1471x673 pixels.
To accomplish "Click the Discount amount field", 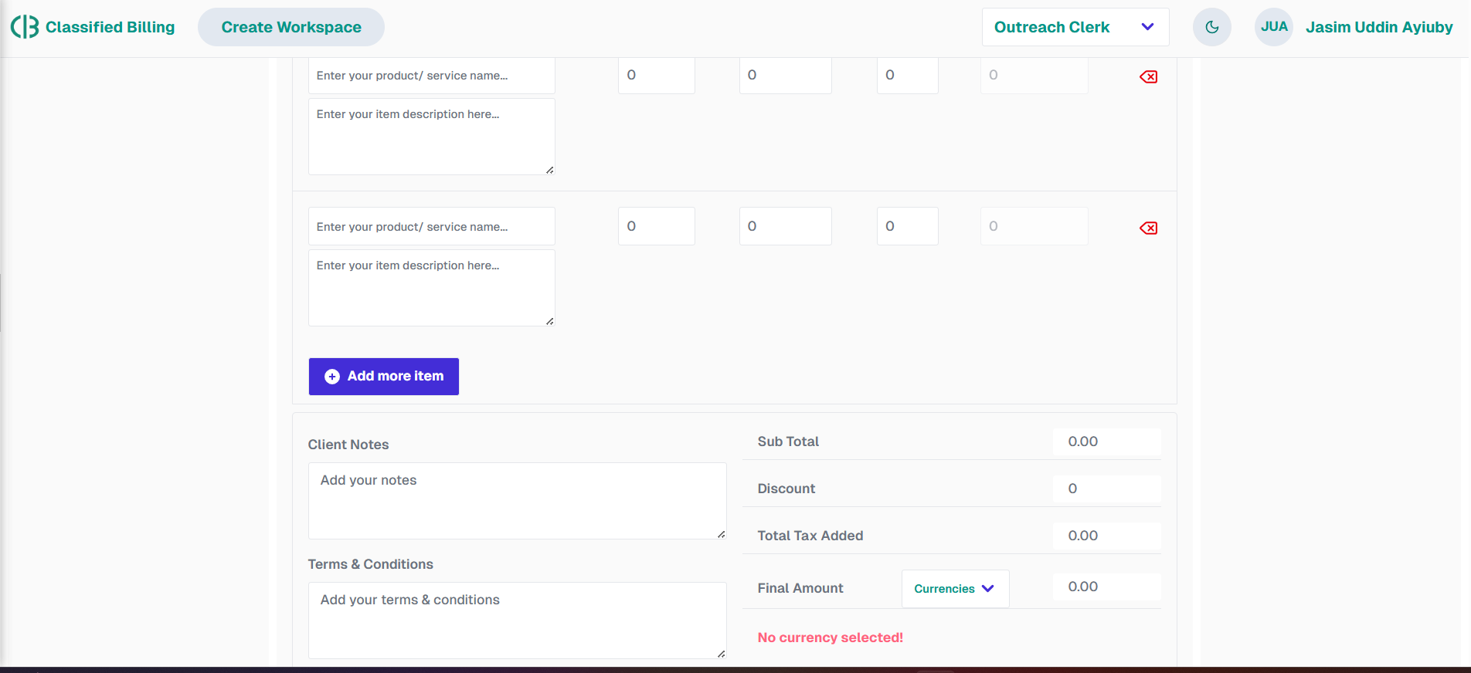I will coord(1106,489).
